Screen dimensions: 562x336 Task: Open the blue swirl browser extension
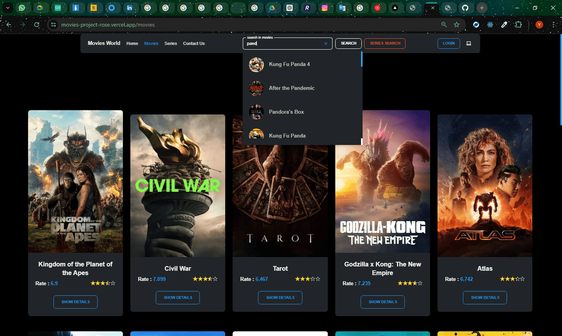(476, 25)
